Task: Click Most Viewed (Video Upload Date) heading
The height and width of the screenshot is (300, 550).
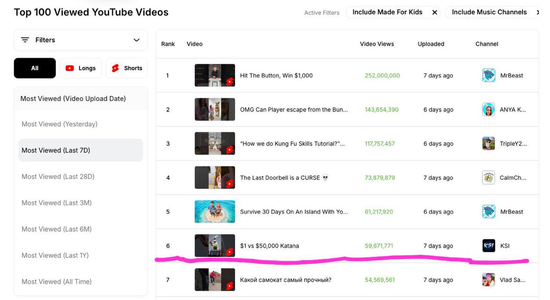Action: 73,99
